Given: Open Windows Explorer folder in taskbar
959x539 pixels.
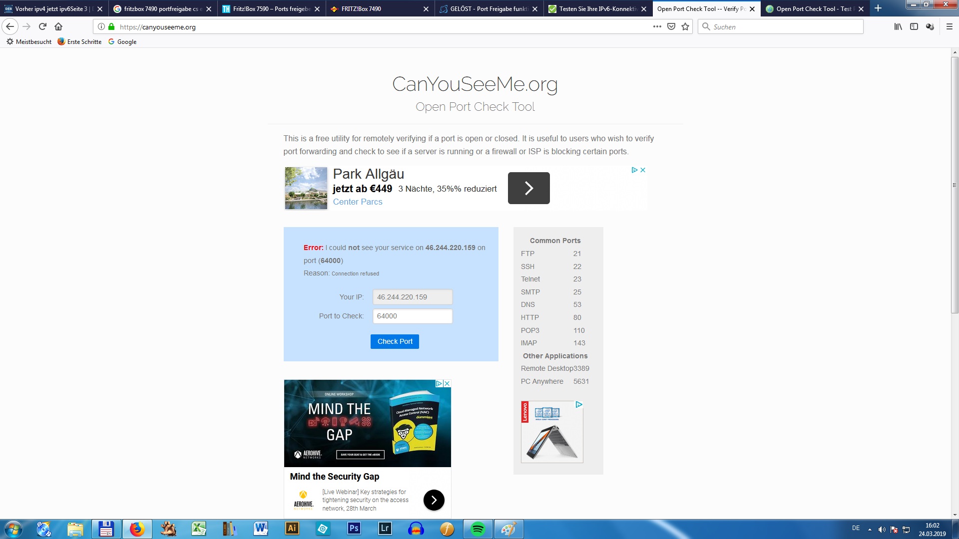Looking at the screenshot, I should click(75, 529).
